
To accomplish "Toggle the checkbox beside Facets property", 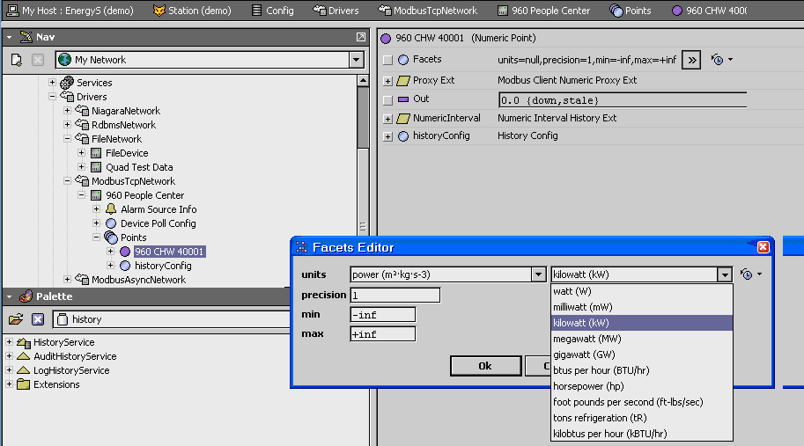I will coord(387,60).
